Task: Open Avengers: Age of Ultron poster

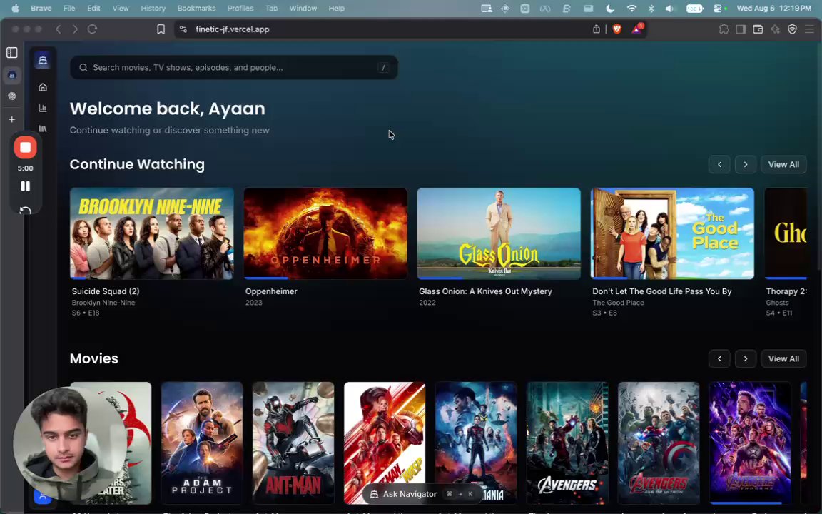Action: [659, 443]
